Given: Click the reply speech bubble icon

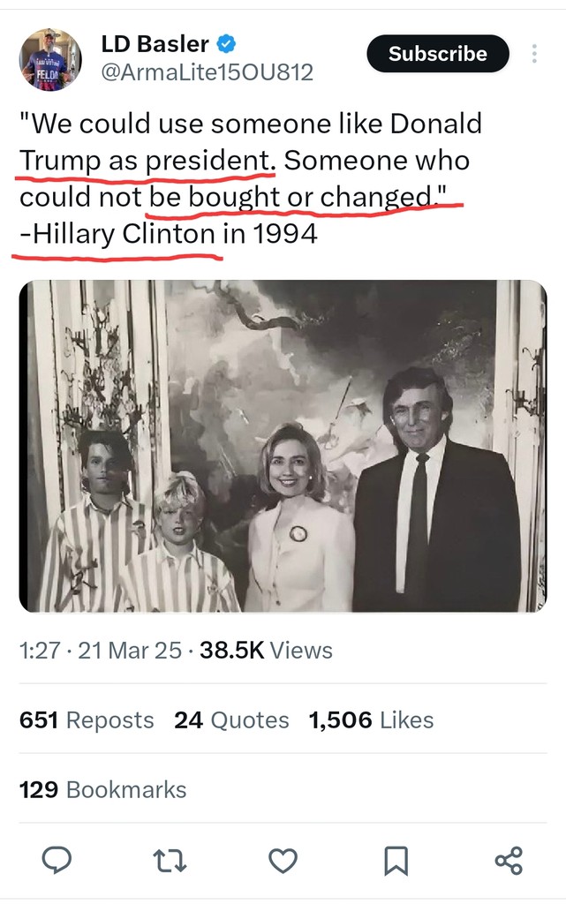Looking at the screenshot, I should (57, 860).
